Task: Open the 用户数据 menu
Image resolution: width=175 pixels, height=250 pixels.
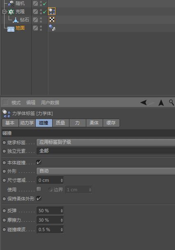Action: 50,103
